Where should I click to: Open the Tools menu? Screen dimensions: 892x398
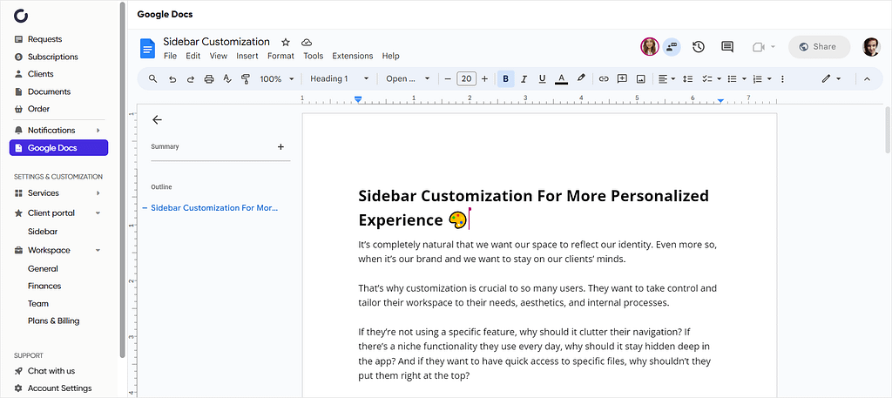pyautogui.click(x=314, y=56)
